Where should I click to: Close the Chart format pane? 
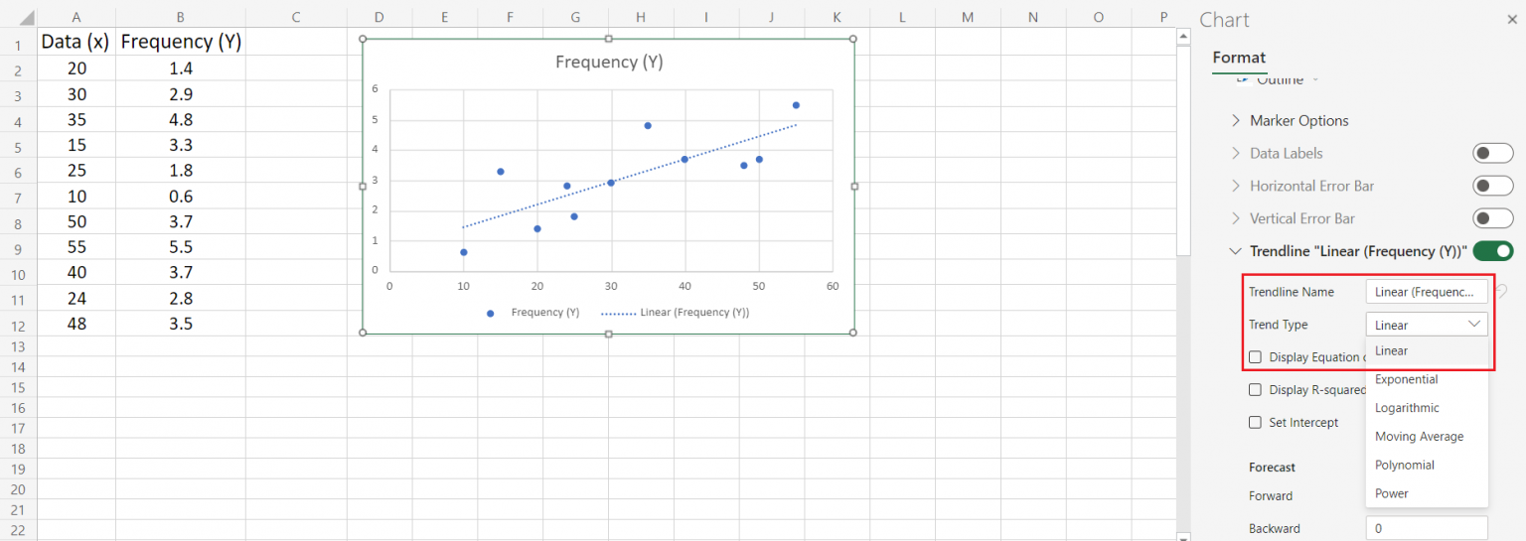[1512, 20]
